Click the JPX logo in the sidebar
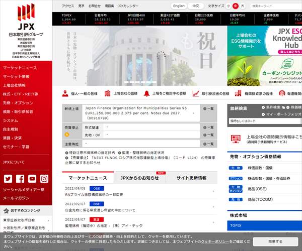This screenshot has height=251, width=302. (26, 17)
